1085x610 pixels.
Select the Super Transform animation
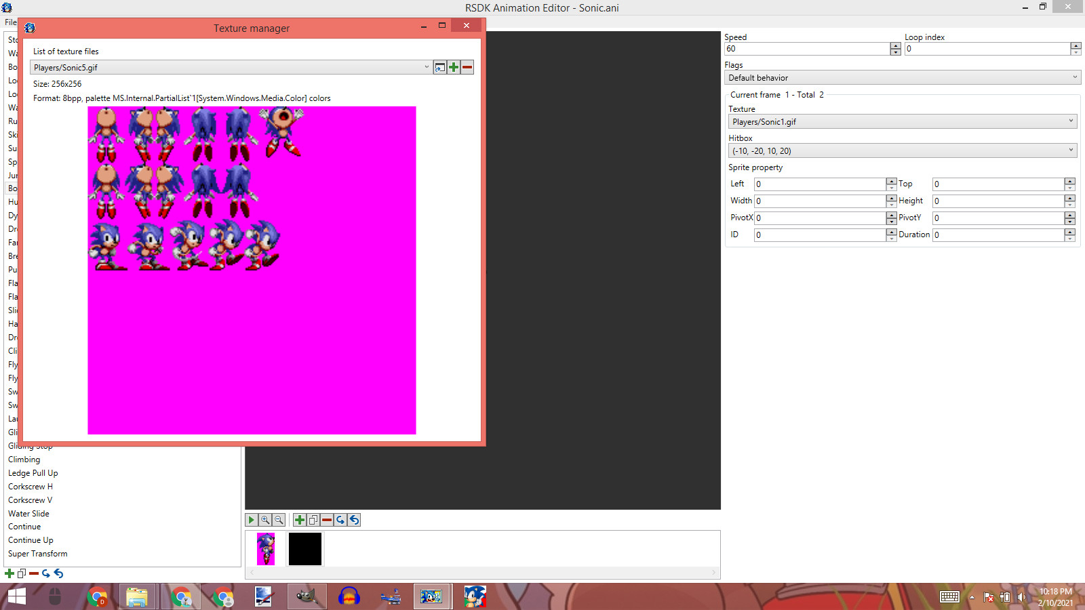38,554
